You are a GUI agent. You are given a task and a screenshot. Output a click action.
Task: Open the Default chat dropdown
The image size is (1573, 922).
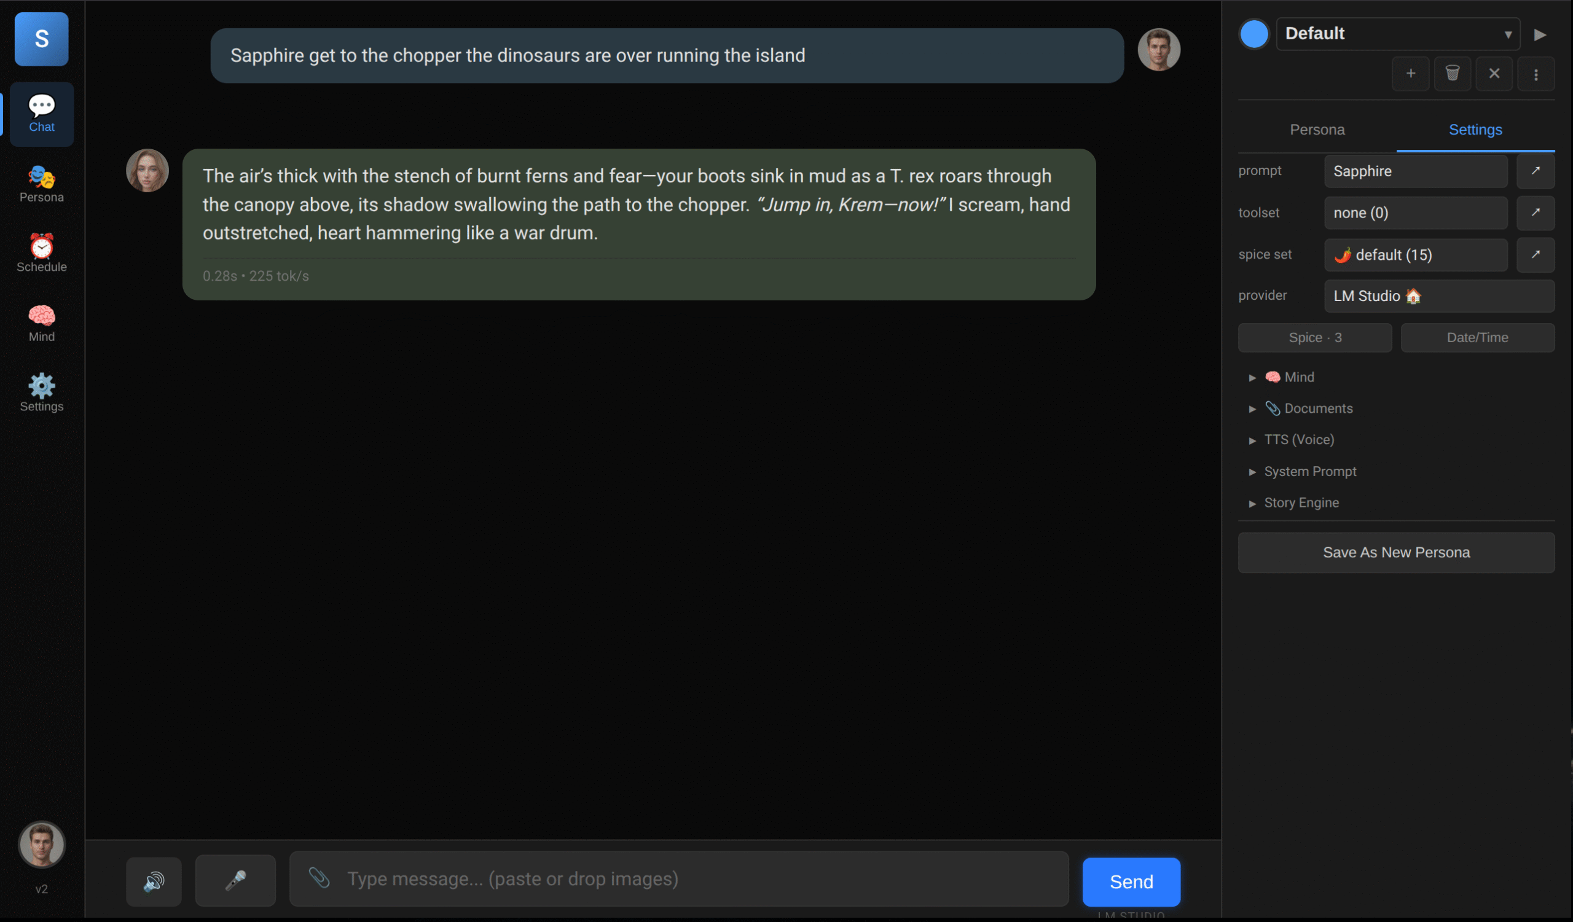1398,34
